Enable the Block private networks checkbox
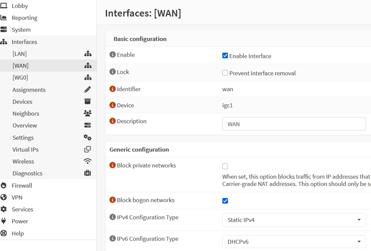The width and height of the screenshot is (371, 251). click(225, 166)
